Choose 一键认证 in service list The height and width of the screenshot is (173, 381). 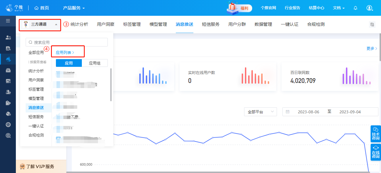36,126
